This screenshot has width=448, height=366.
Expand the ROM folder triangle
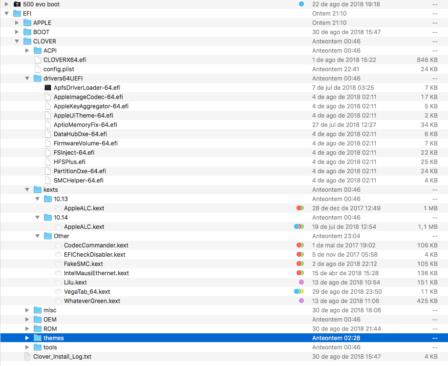27,329
